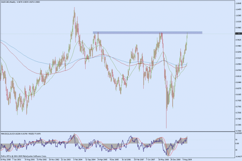The width and height of the screenshot is (242, 161).
Task: Click the MetaQuotes Software Corp. copyright text
Action: 24,156
